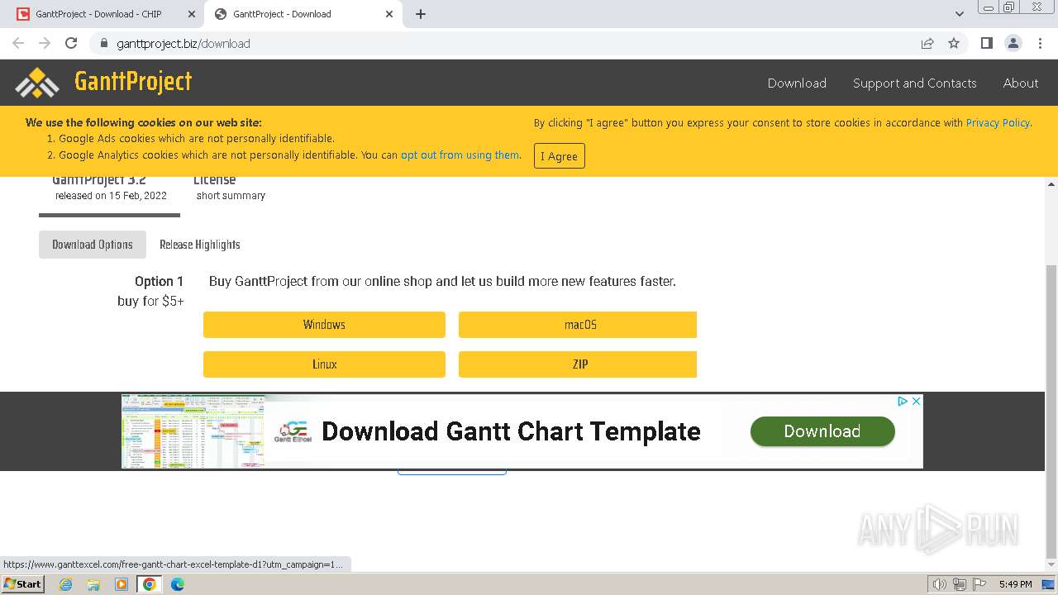Image resolution: width=1058 pixels, height=595 pixels.
Task: Close the active GanttProject - Download tab
Action: pos(388,14)
